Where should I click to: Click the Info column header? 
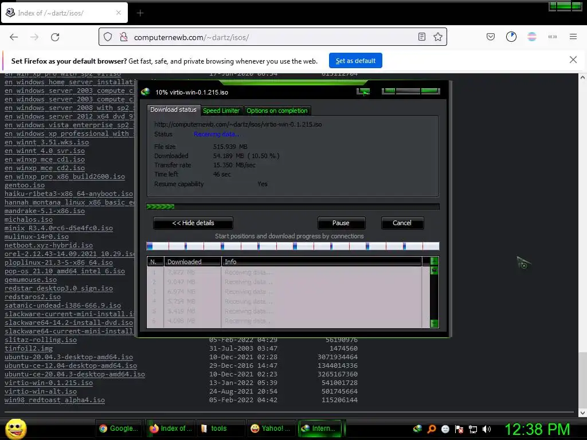(322, 261)
